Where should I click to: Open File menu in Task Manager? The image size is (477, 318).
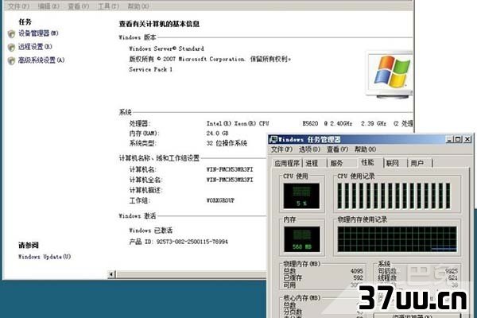tap(281, 149)
